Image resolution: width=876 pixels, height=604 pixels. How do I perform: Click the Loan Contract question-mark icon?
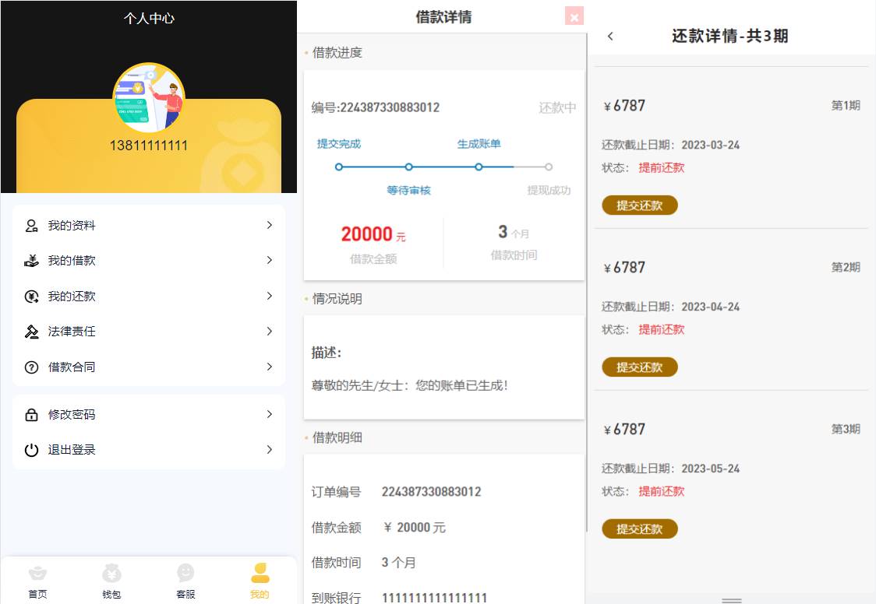[31, 367]
